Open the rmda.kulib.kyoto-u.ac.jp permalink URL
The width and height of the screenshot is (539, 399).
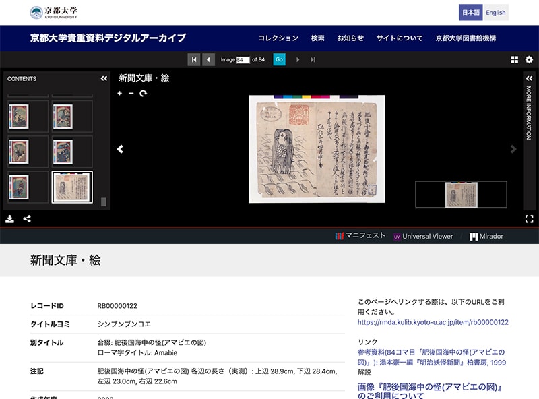(433, 322)
